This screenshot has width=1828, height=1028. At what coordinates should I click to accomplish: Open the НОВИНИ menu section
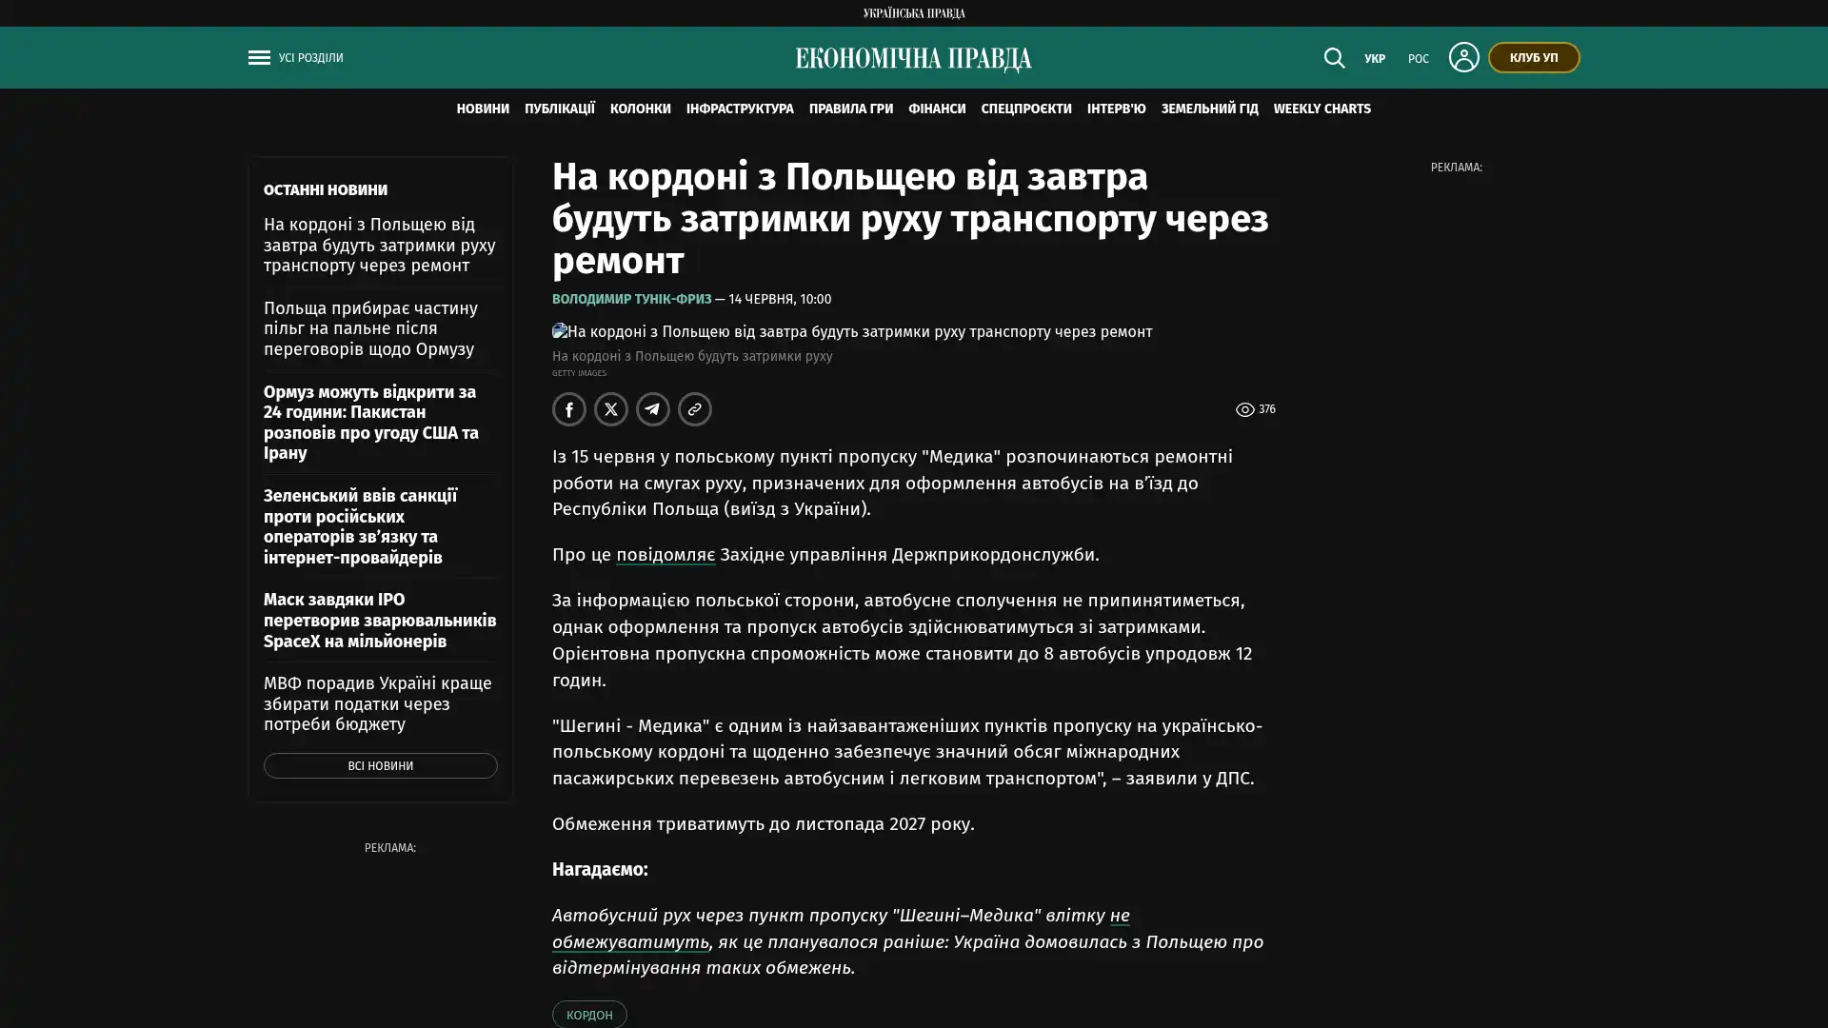tap(483, 109)
